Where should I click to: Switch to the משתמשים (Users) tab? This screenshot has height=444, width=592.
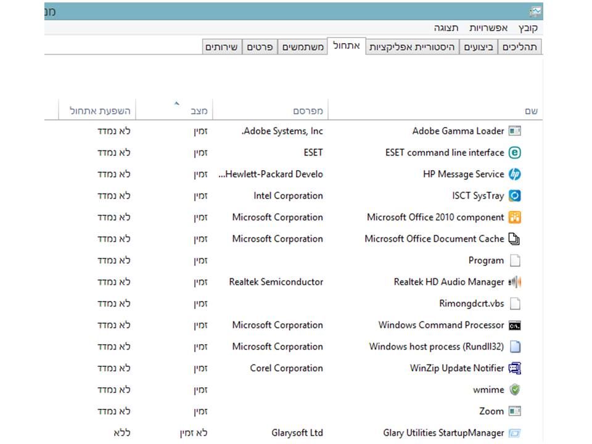coord(303,47)
